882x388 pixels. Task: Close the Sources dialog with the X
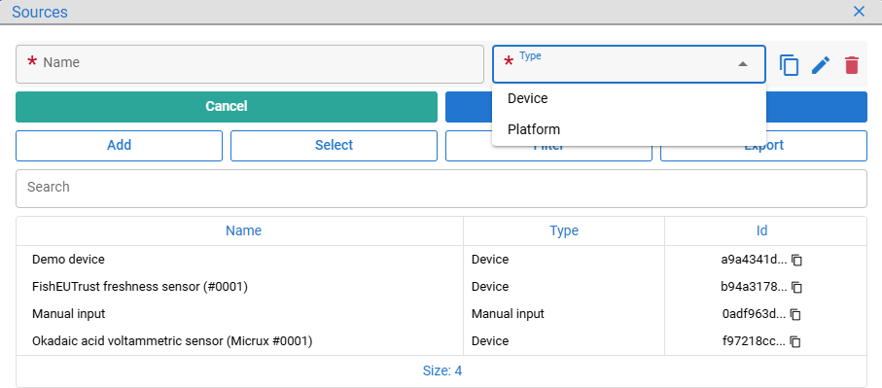click(x=859, y=12)
